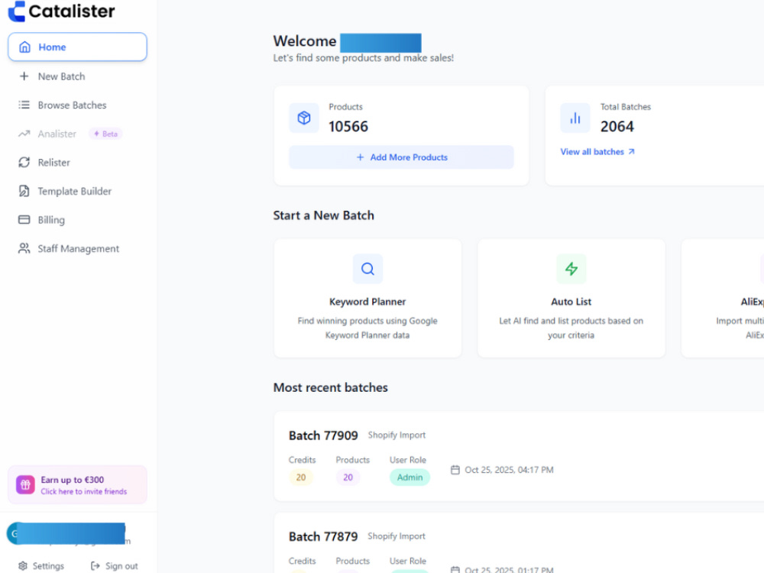Click the New Batch plus icon

(x=24, y=76)
